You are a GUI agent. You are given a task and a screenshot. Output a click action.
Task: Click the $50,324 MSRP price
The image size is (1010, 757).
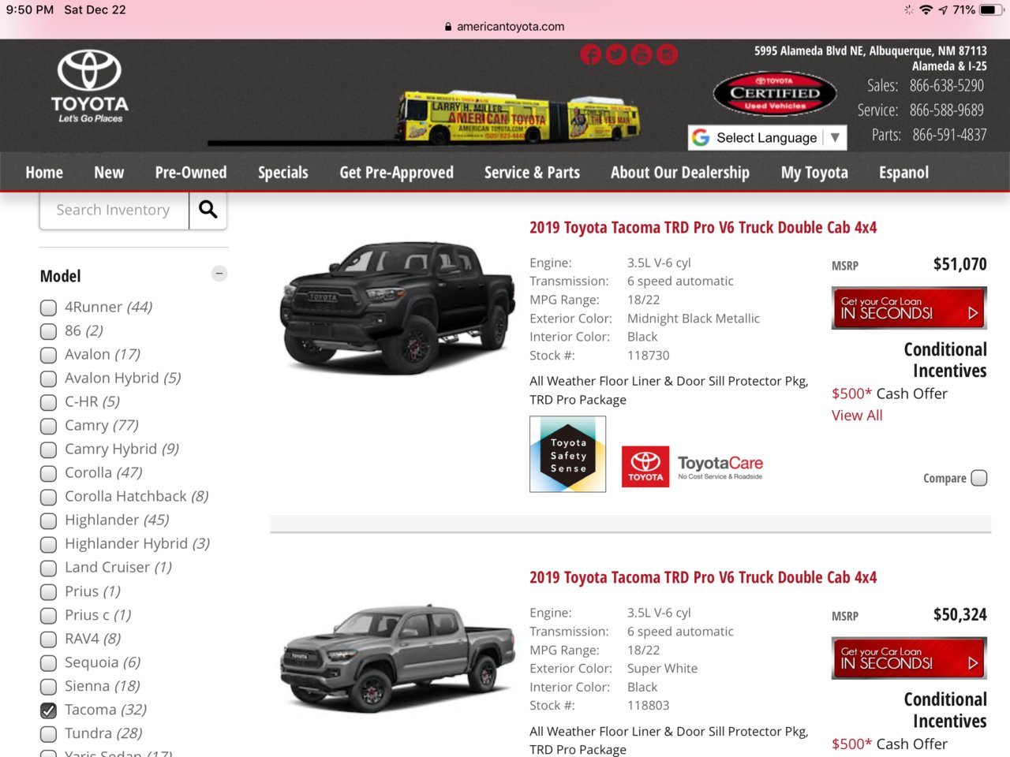click(x=959, y=614)
